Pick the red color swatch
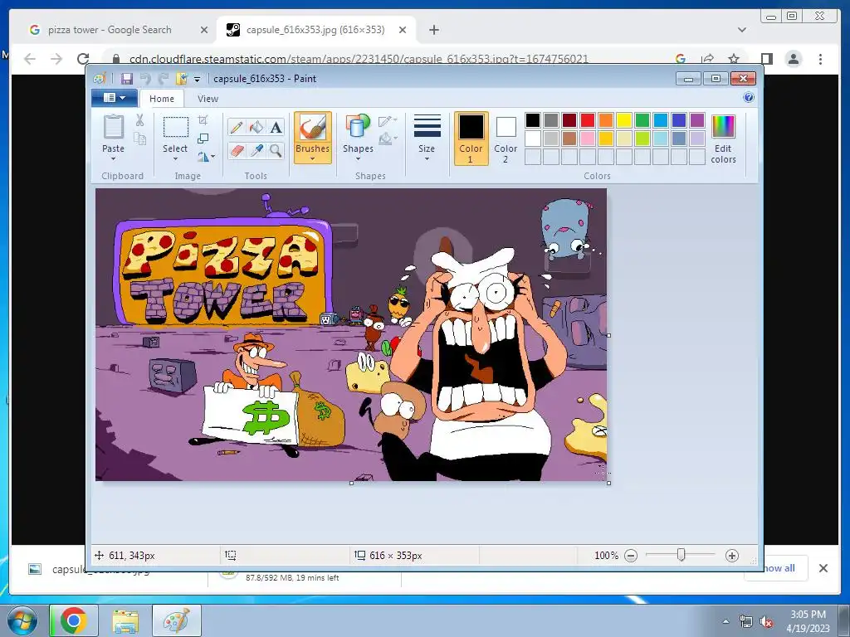 588,119
